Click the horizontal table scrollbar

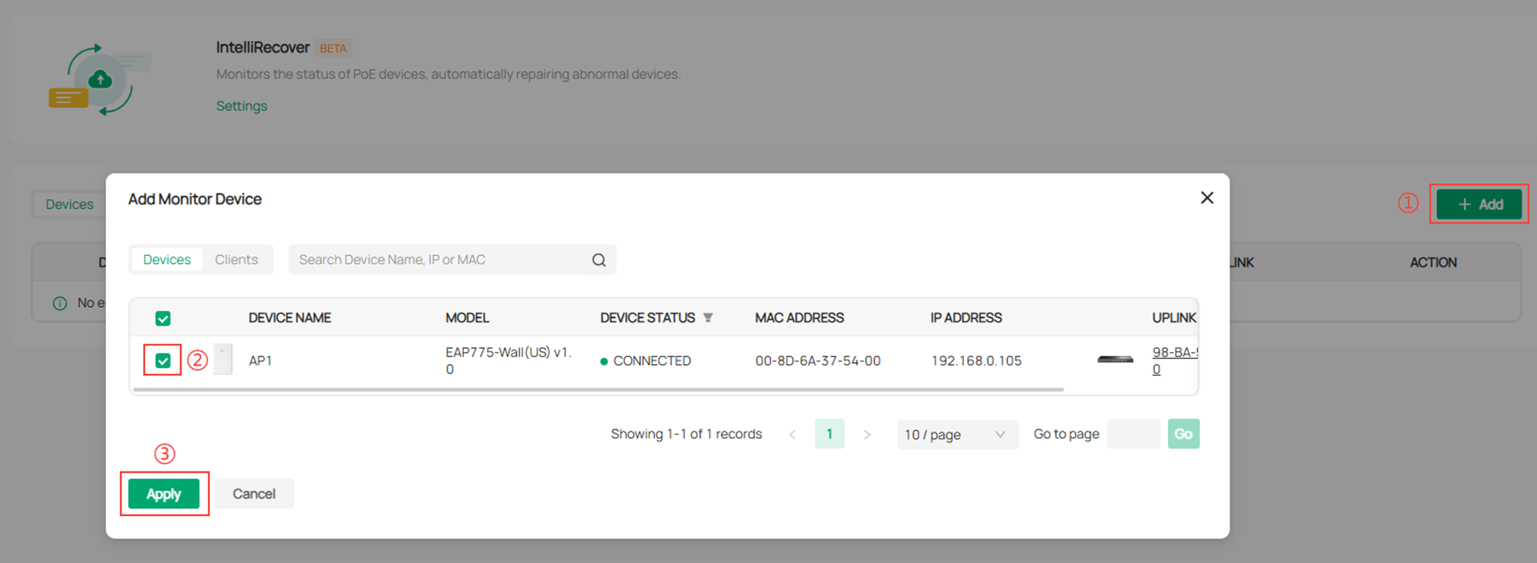[x=598, y=390]
